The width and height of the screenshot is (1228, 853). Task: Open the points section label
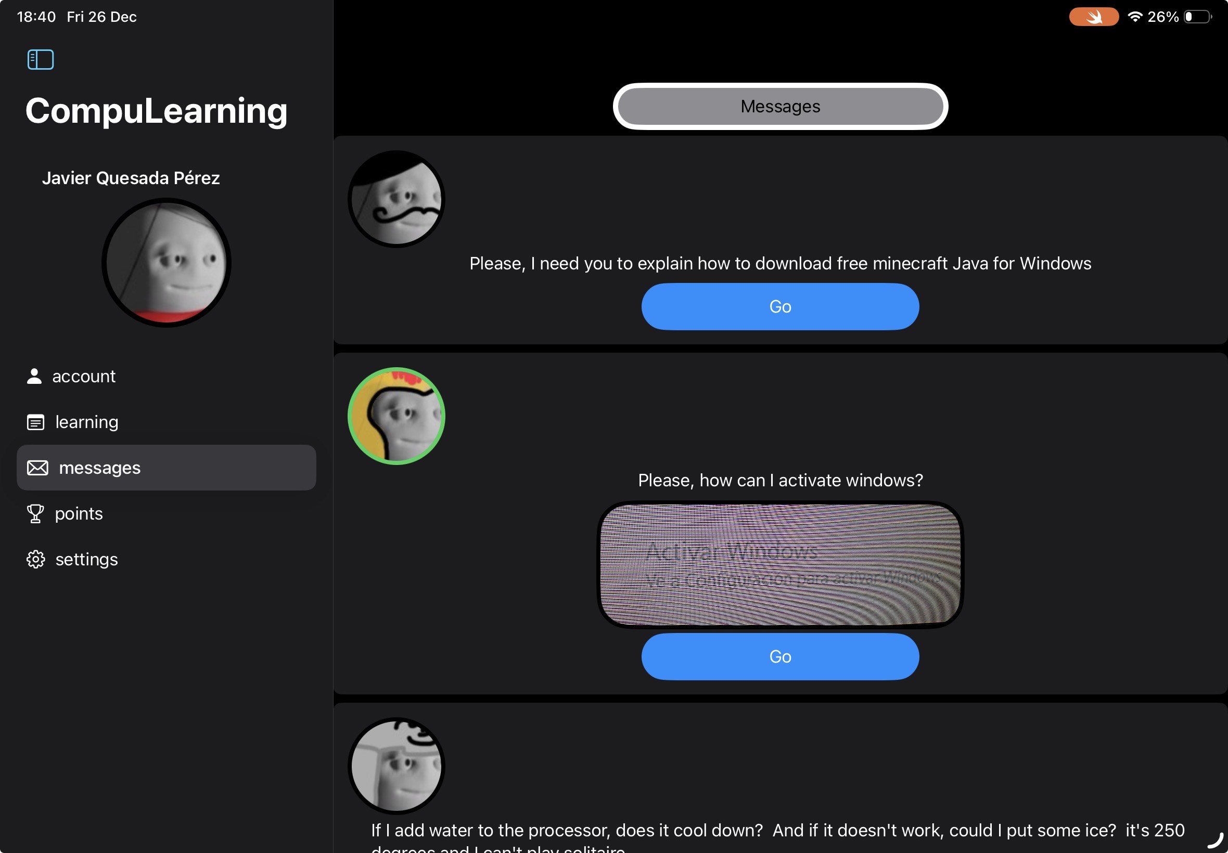[x=79, y=513]
